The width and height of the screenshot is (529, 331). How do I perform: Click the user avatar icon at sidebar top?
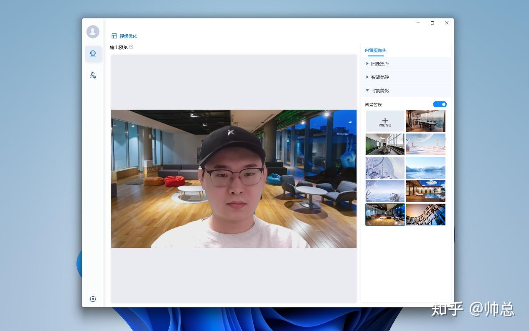click(93, 32)
